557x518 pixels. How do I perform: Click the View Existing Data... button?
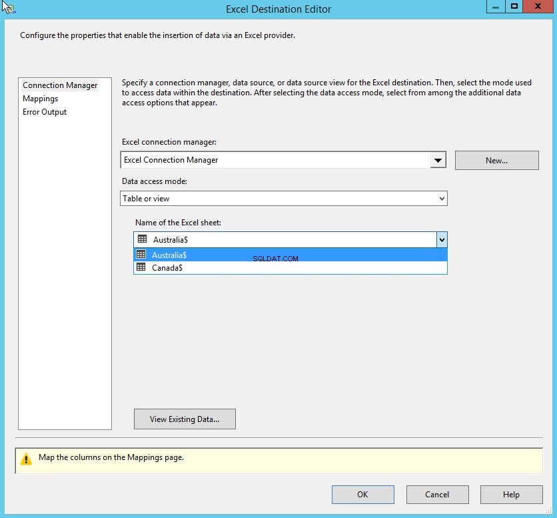(x=185, y=419)
